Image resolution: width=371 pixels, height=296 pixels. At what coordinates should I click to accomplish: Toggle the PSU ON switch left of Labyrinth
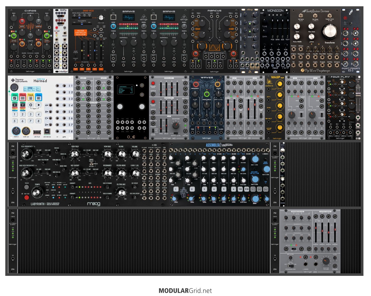point(13,192)
